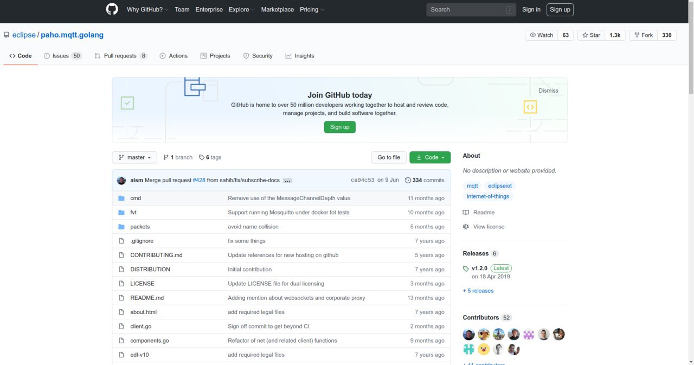Open commit hash ca94c53
Screen dimensions: 694x365
(x=363, y=180)
